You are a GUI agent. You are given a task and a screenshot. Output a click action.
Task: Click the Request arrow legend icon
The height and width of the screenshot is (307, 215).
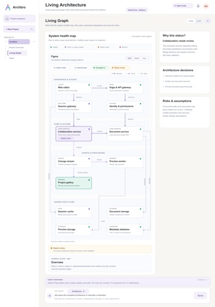pyautogui.click(x=113, y=73)
